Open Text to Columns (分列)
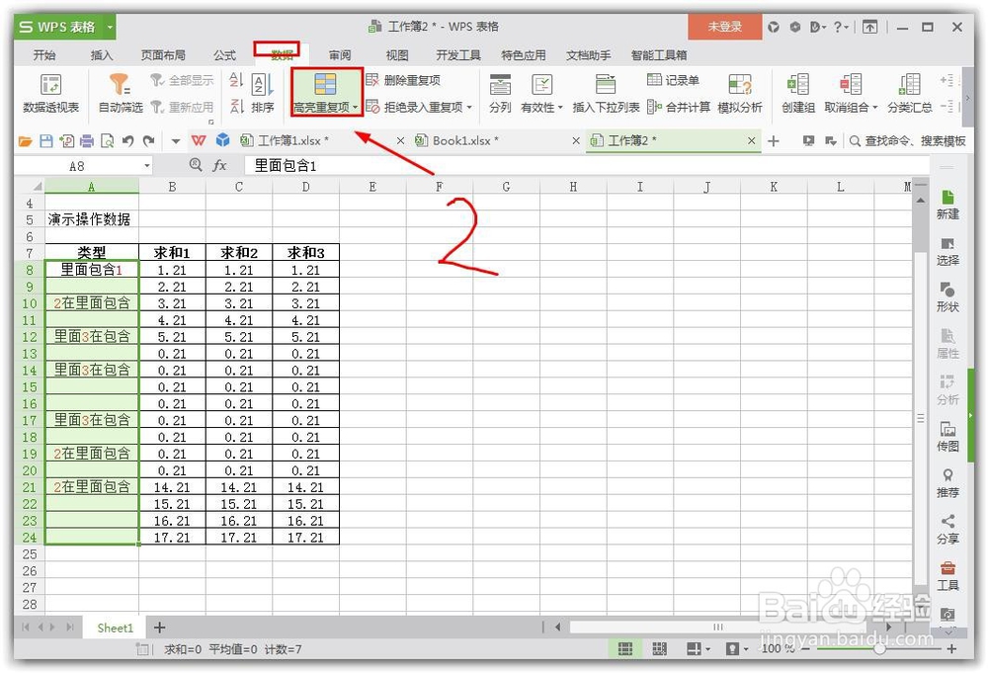The height and width of the screenshot is (673, 988). 500,94
